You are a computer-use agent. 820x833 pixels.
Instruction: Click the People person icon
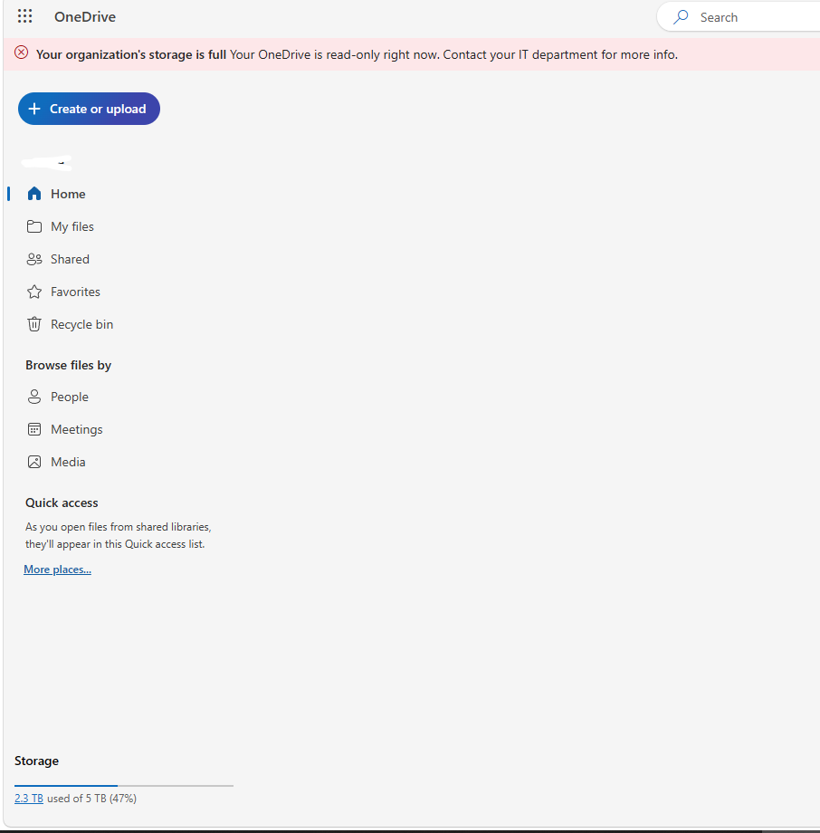click(34, 397)
